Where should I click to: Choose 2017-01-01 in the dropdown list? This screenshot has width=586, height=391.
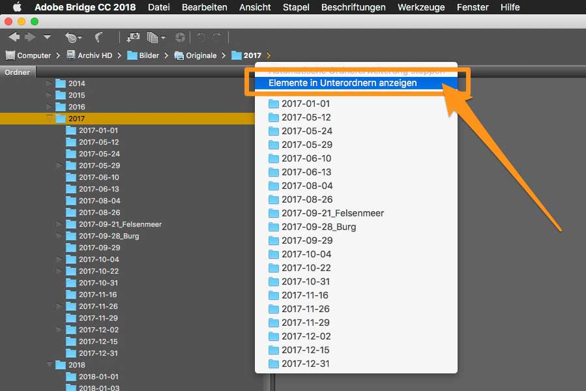pyautogui.click(x=356, y=104)
